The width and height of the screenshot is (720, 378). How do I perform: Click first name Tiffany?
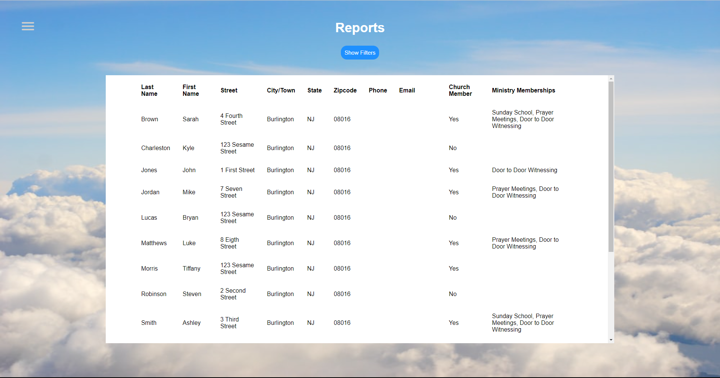(x=191, y=268)
